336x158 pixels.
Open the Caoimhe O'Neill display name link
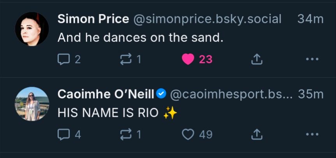point(106,94)
